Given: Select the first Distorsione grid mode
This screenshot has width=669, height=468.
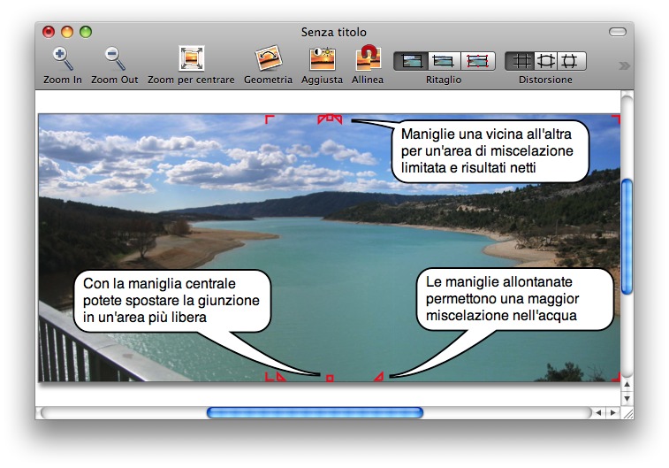Looking at the screenshot, I should pyautogui.click(x=520, y=61).
